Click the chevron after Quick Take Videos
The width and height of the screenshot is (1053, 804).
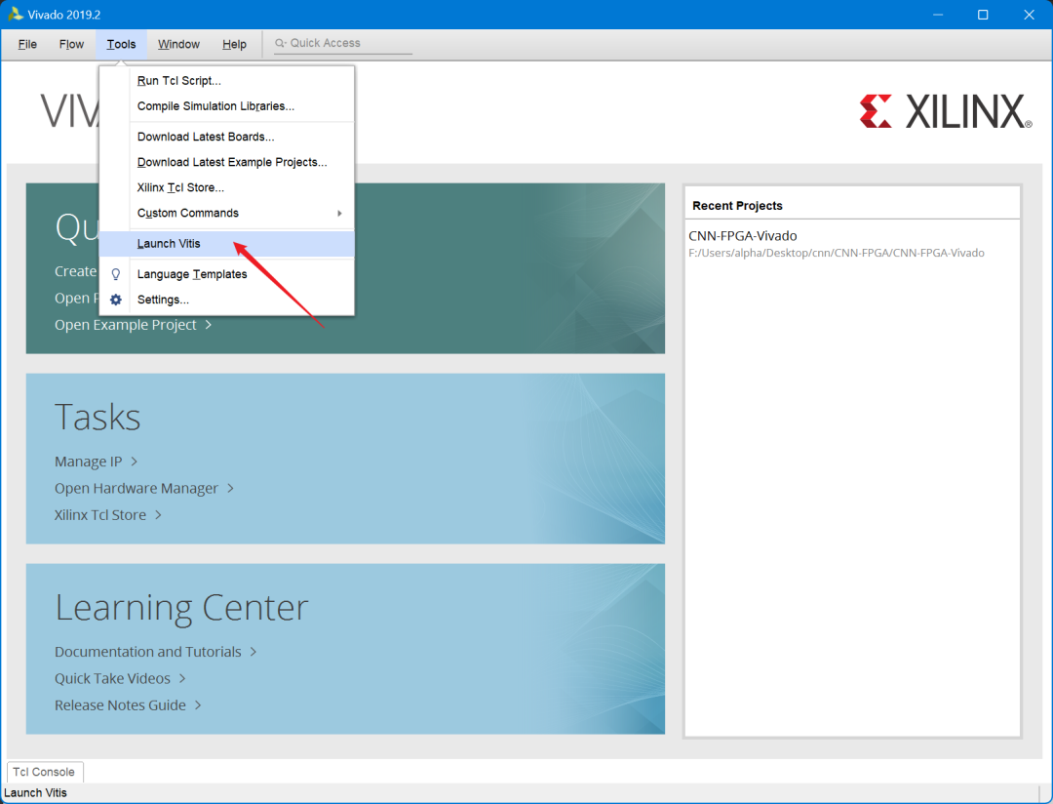[x=182, y=678]
